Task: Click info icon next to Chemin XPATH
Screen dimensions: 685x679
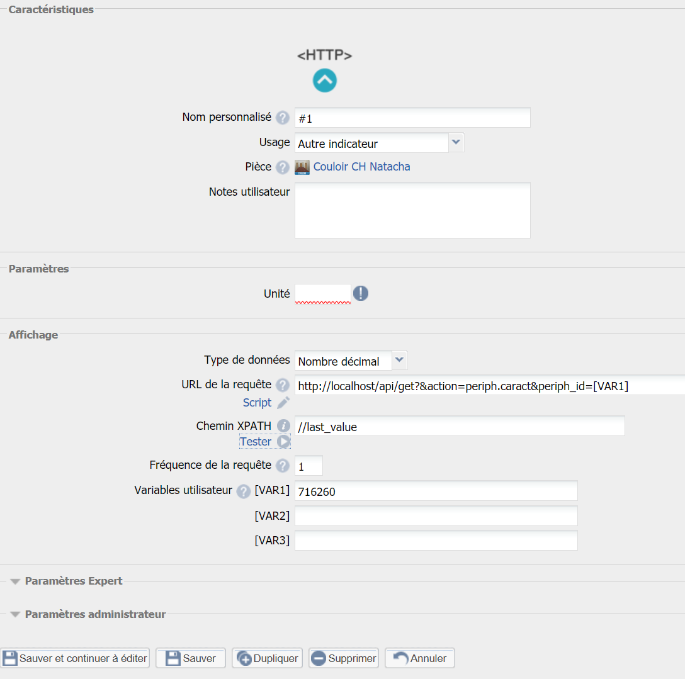Action: 283,427
